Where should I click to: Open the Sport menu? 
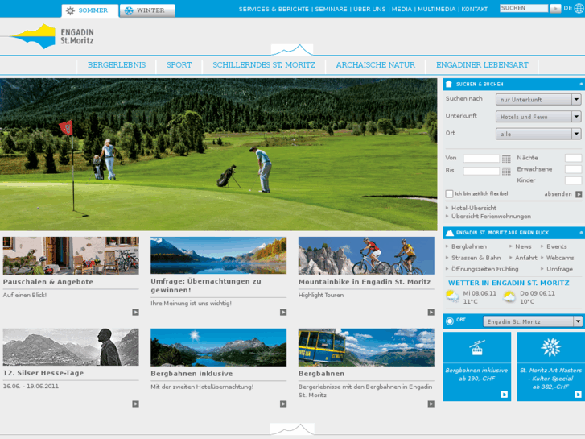pyautogui.click(x=179, y=65)
